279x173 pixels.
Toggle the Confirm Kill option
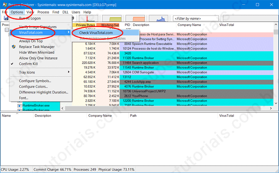[31, 63]
